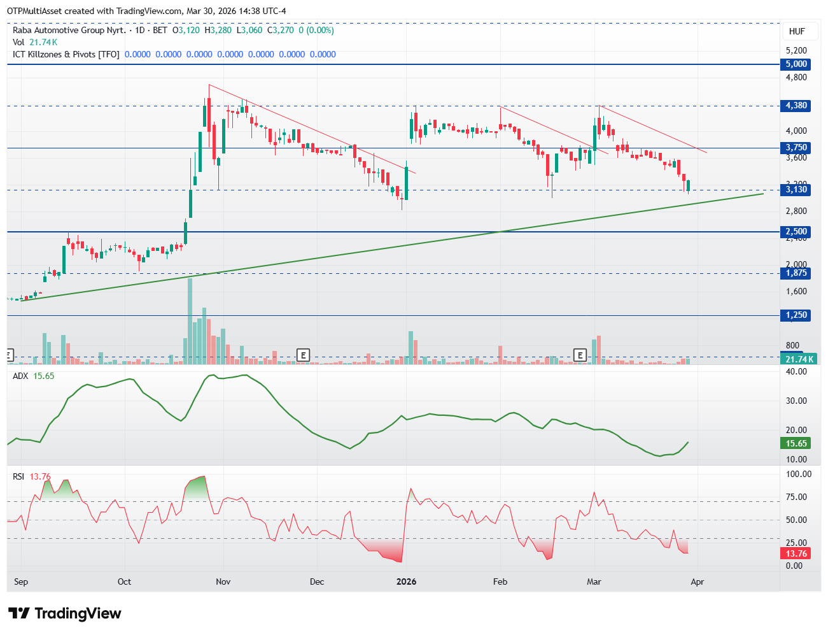Open the ICT Killzones & Pivots indicator legend
Screen dimensions: 828x635
point(66,54)
